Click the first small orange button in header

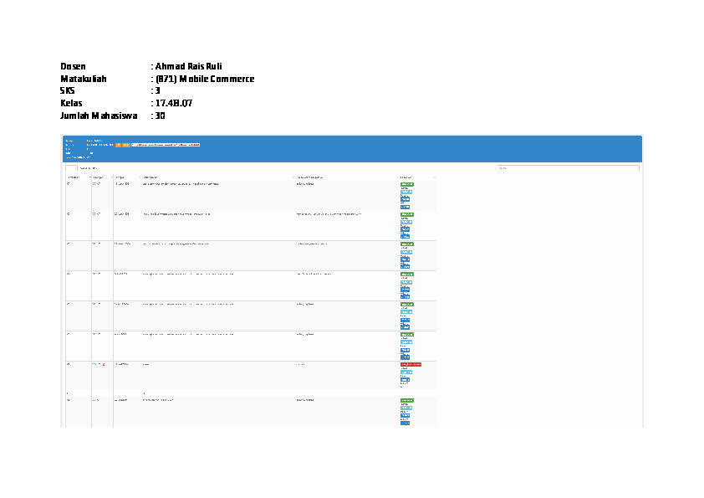pos(118,145)
